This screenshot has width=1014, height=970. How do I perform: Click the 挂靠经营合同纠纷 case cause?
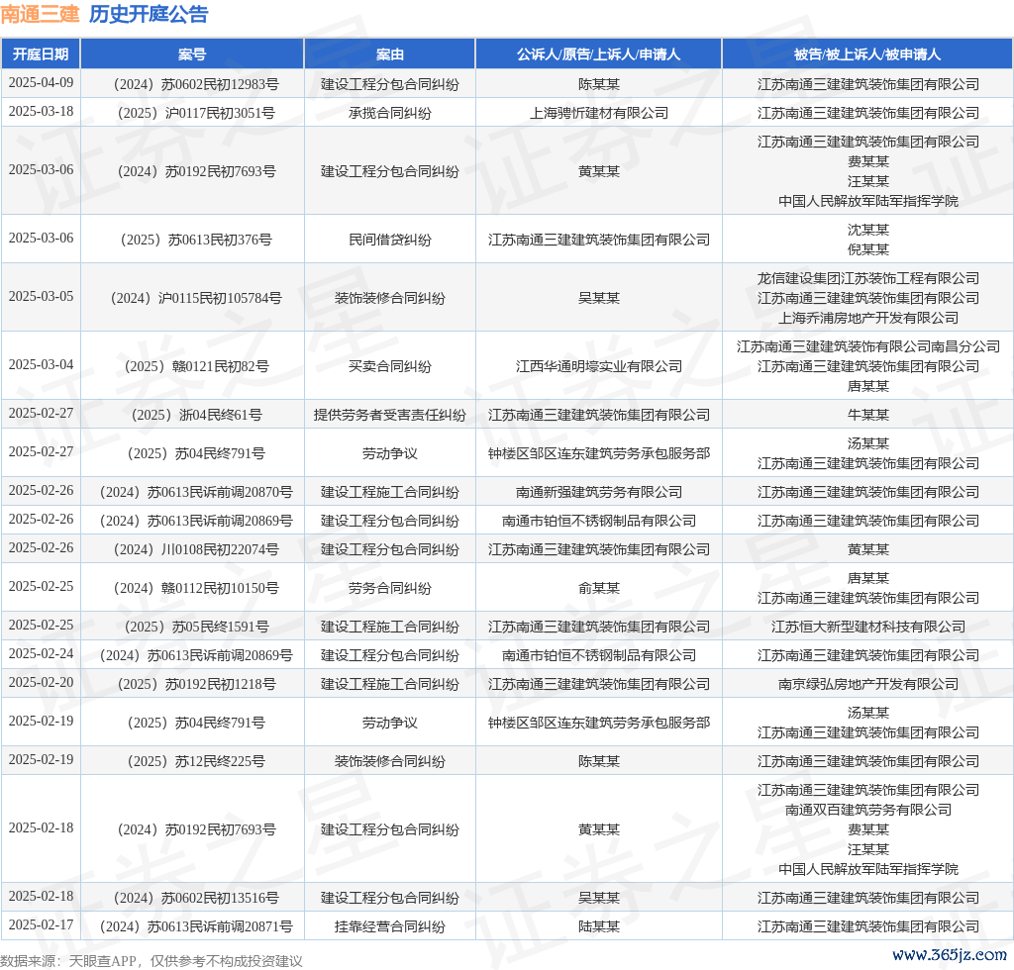(x=390, y=926)
